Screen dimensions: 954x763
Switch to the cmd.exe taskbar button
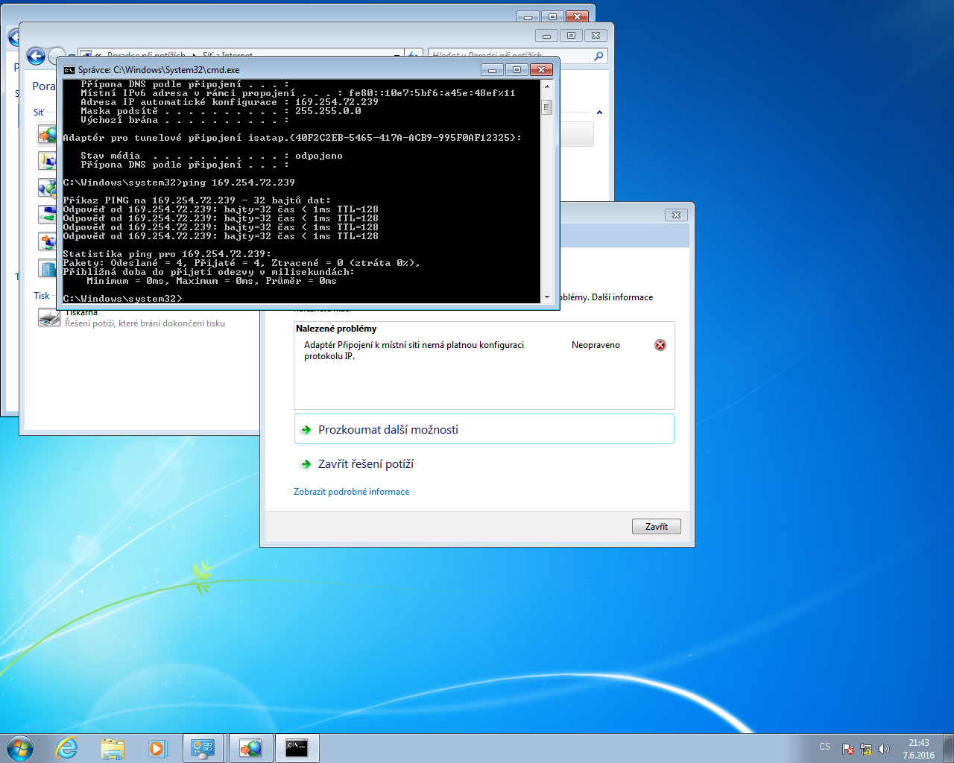tap(297, 748)
